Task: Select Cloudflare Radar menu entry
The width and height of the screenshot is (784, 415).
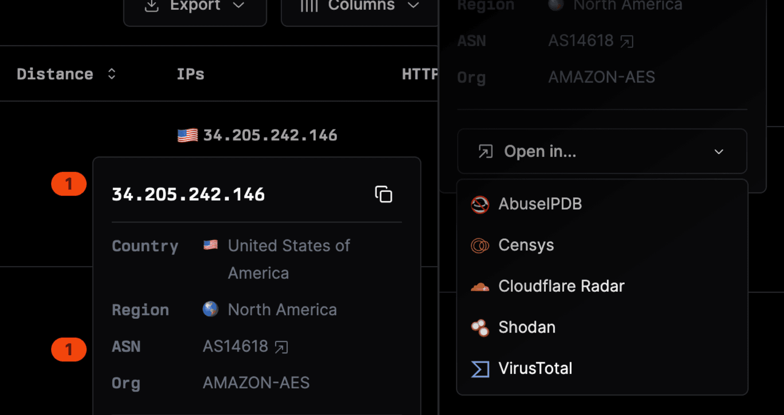Action: point(561,286)
